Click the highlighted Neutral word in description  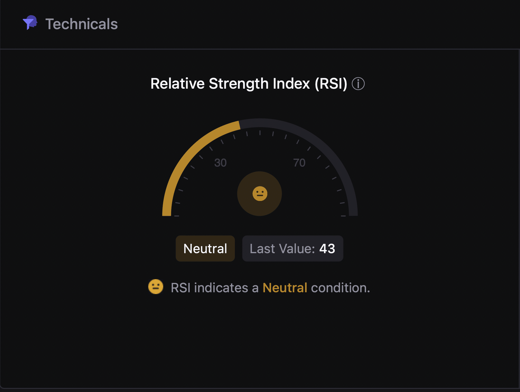(285, 288)
